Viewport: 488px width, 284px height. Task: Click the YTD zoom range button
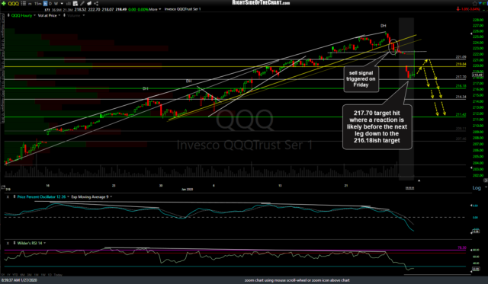tap(15, 275)
